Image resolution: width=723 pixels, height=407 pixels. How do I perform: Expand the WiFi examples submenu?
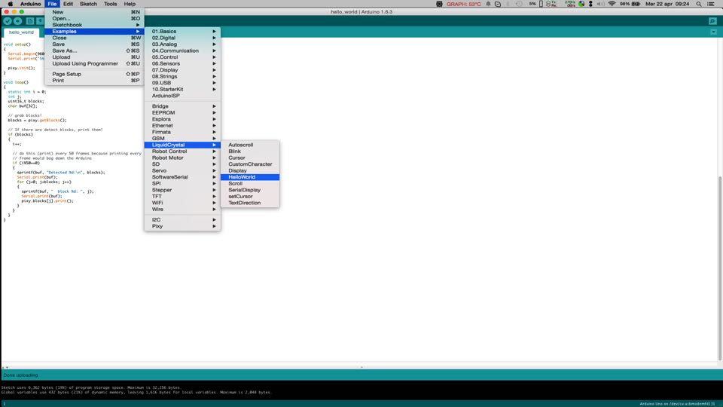(182, 203)
